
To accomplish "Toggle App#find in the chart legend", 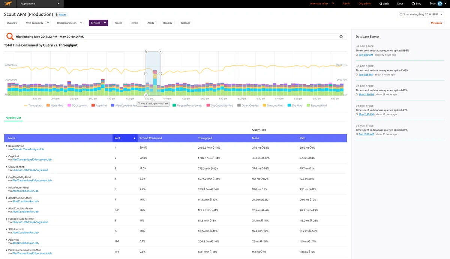I will [x=99, y=105].
